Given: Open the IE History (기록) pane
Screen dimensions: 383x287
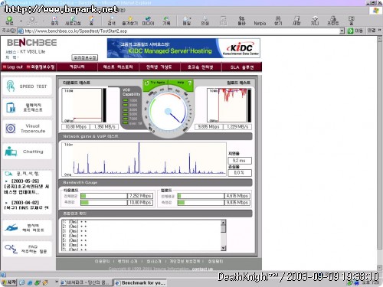Looking at the screenshot, I should click(x=166, y=21).
